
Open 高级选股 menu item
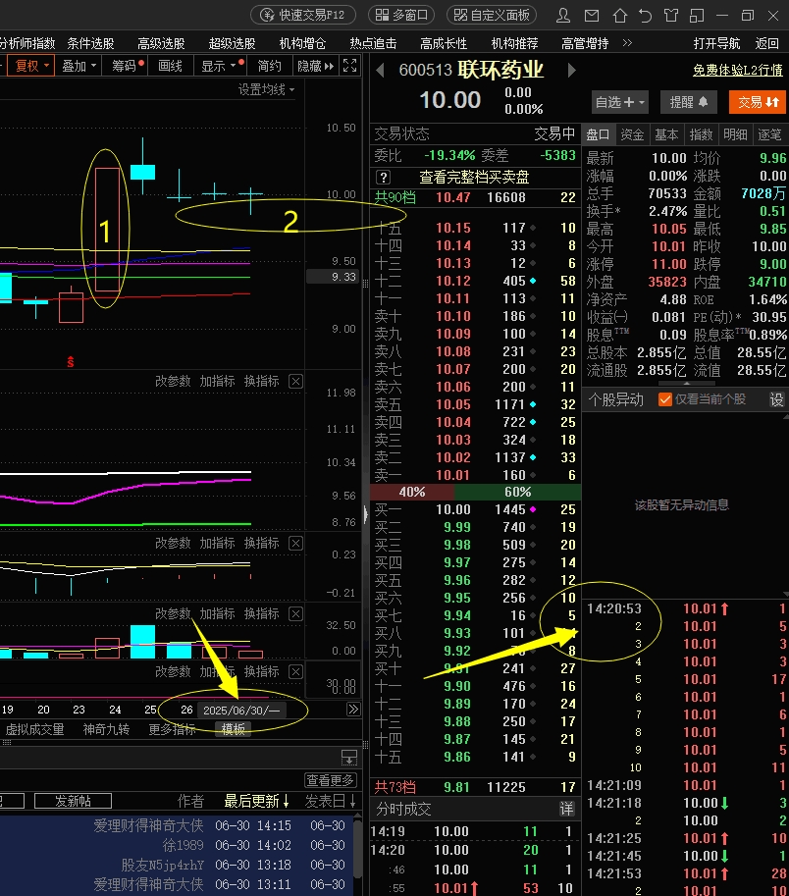[x=161, y=43]
